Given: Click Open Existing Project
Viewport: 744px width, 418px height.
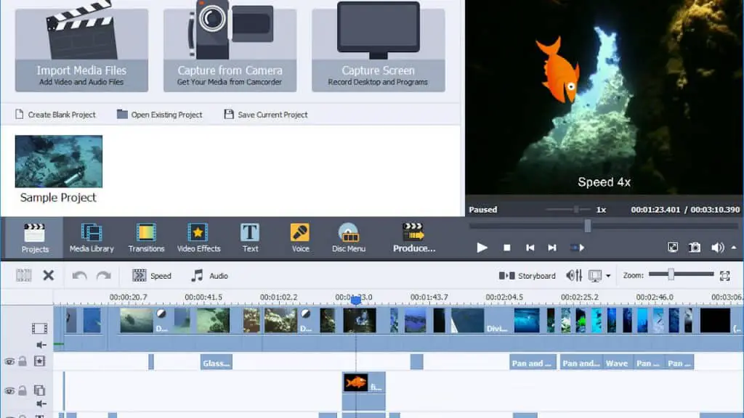Looking at the screenshot, I should point(159,115).
